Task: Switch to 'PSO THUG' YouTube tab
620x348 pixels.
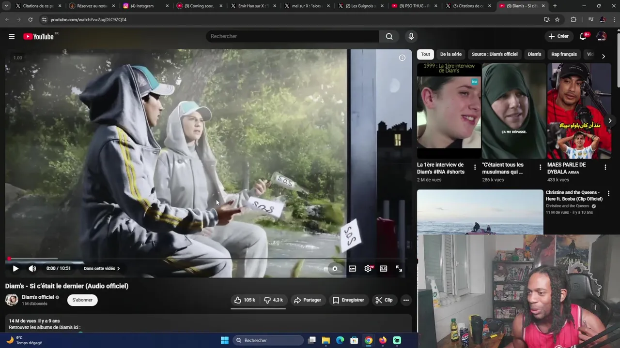Action: pyautogui.click(x=413, y=6)
